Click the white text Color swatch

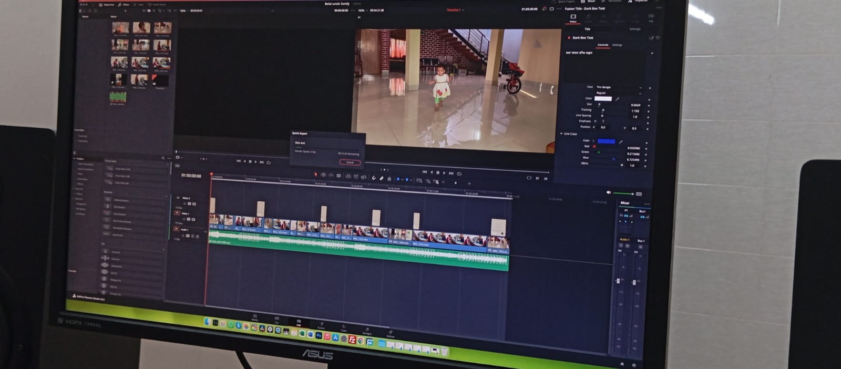click(603, 99)
